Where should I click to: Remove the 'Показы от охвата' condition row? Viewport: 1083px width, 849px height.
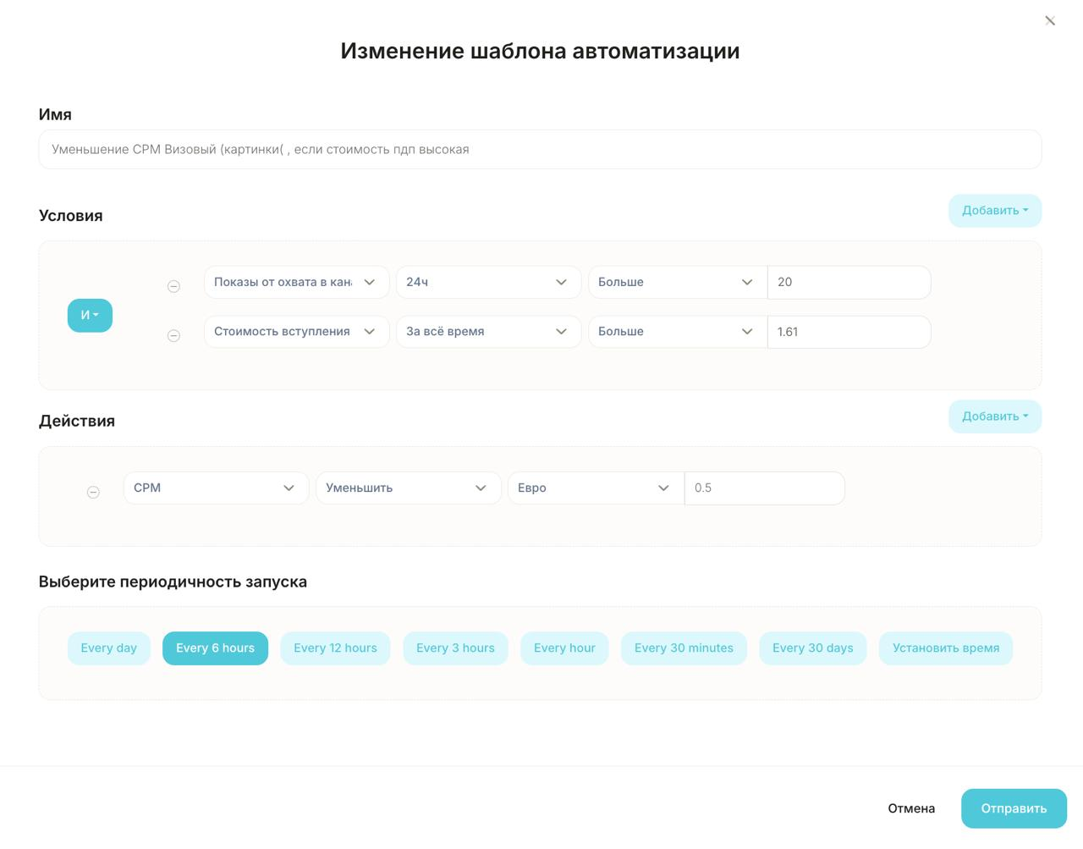coord(173,287)
